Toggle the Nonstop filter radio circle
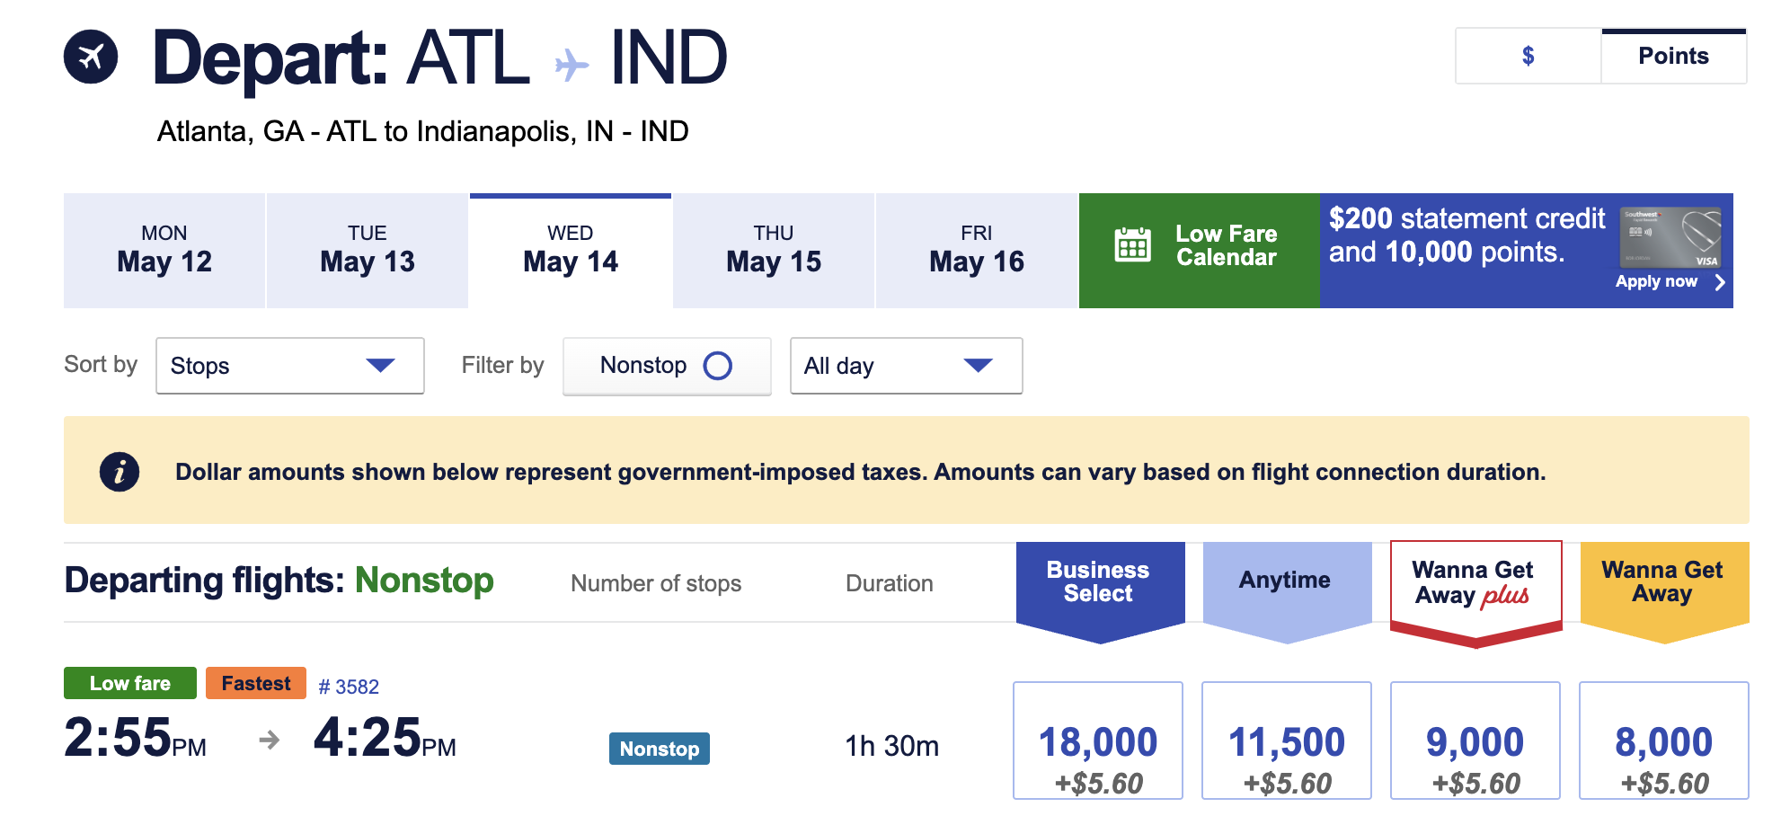Viewport: 1781px width, 816px height. [x=717, y=366]
